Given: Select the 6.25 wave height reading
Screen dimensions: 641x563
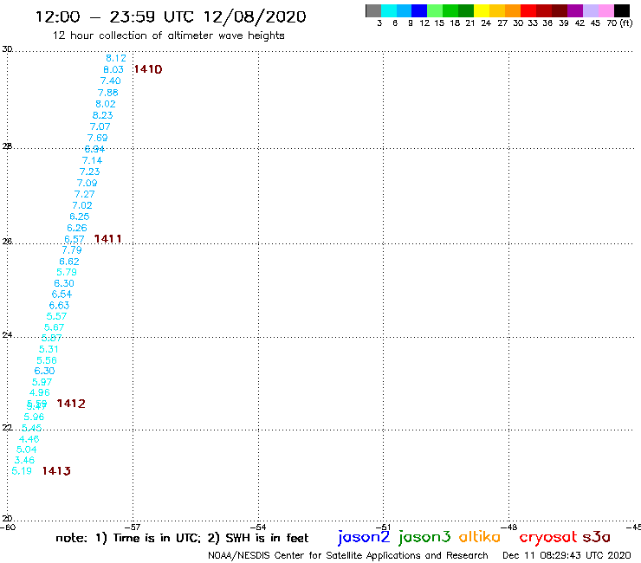Looking at the screenshot, I should click(x=80, y=217).
